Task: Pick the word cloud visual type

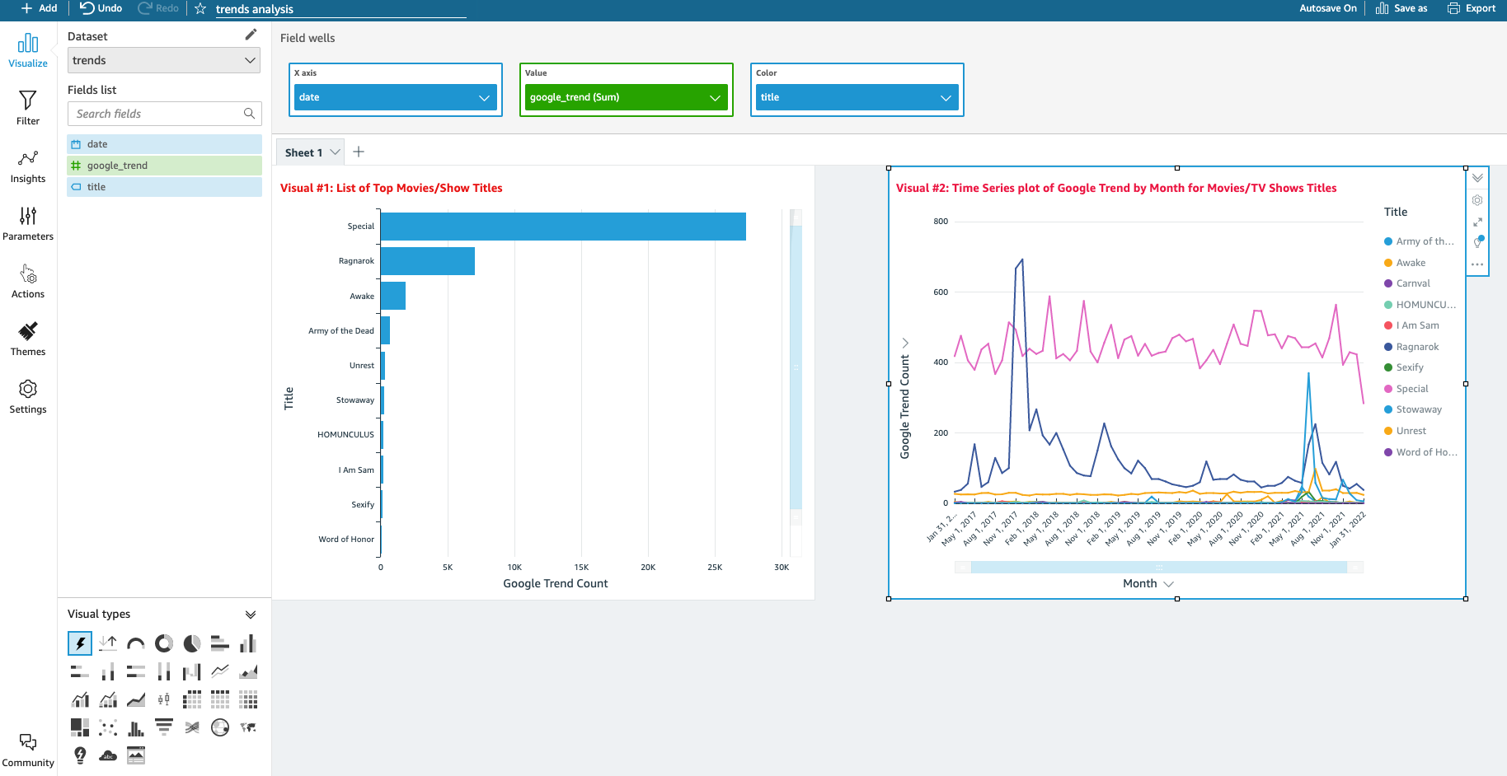Action: pyautogui.click(x=108, y=755)
